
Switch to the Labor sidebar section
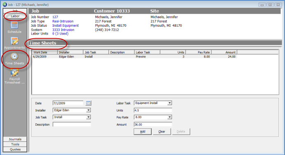tap(15, 16)
